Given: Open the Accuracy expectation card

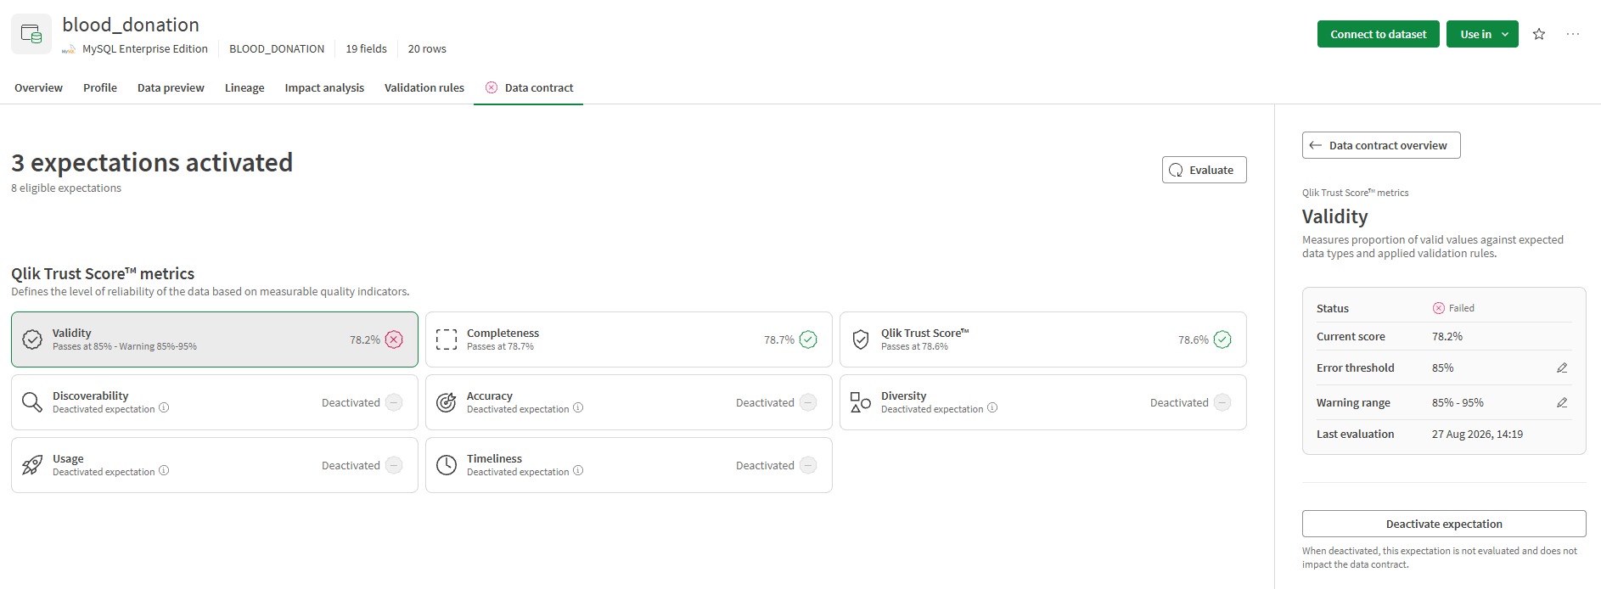Looking at the screenshot, I should pyautogui.click(x=629, y=402).
